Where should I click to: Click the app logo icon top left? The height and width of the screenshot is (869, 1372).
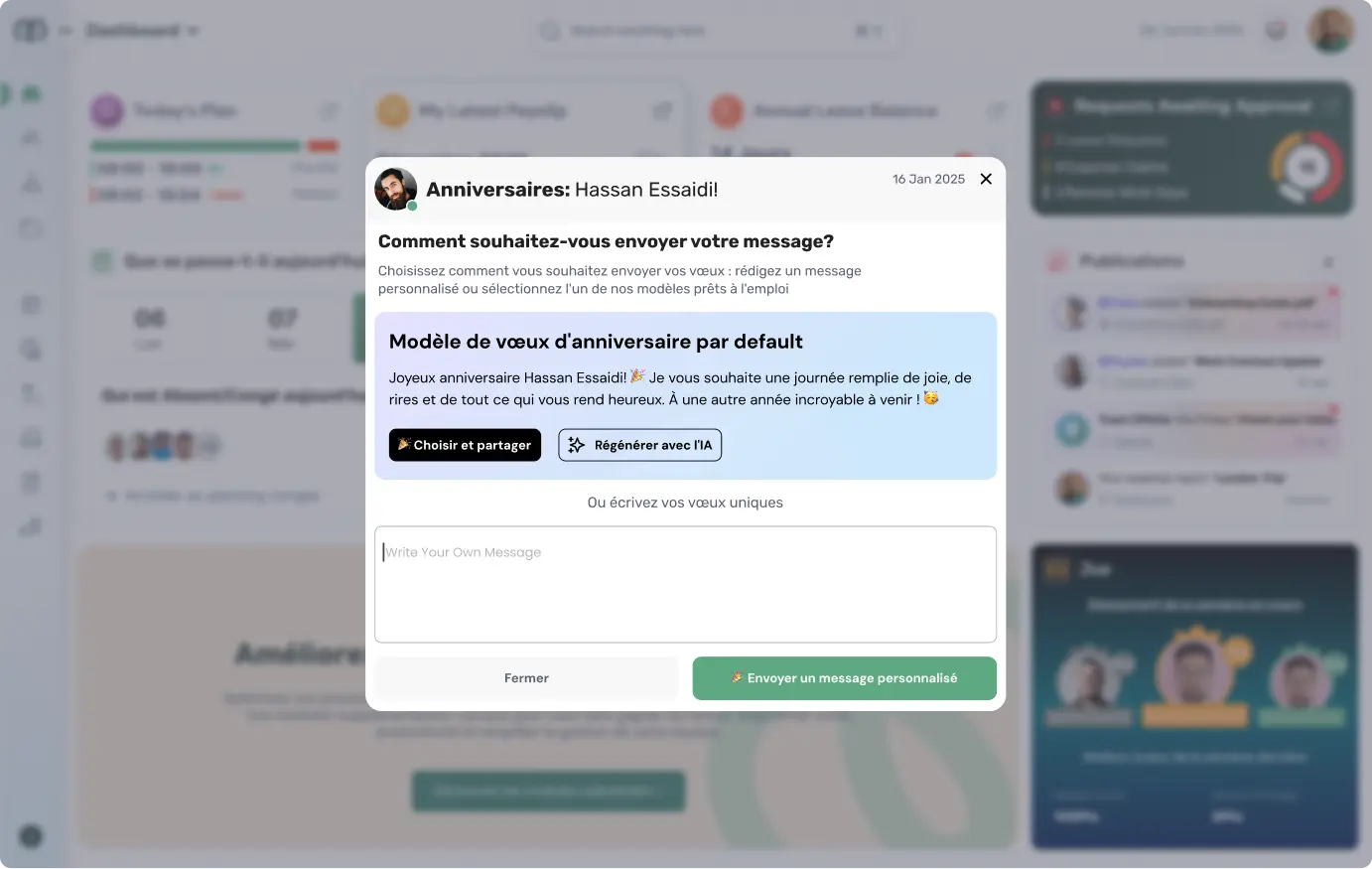(30, 31)
